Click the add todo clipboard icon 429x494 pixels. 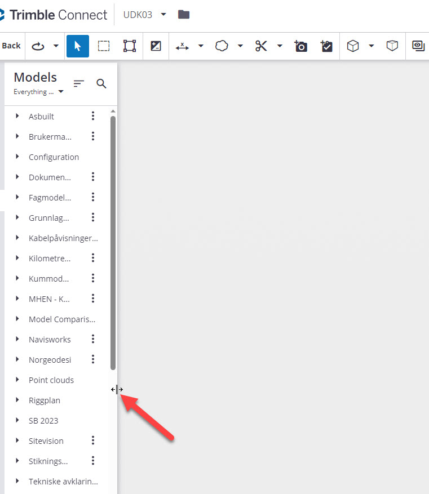click(326, 46)
